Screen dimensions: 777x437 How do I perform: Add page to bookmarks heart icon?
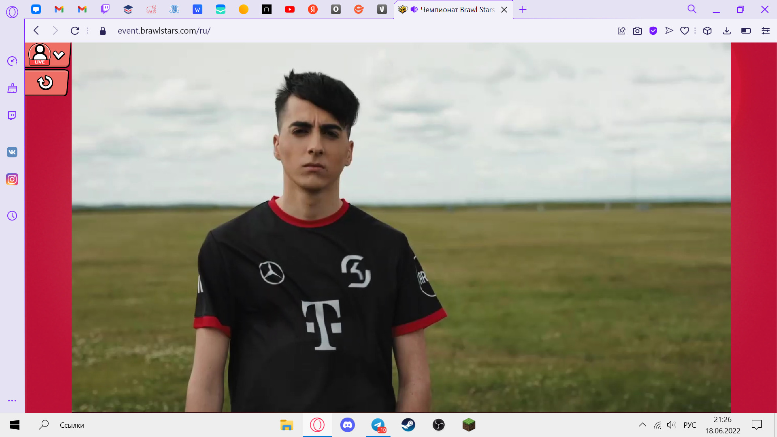coord(685,31)
